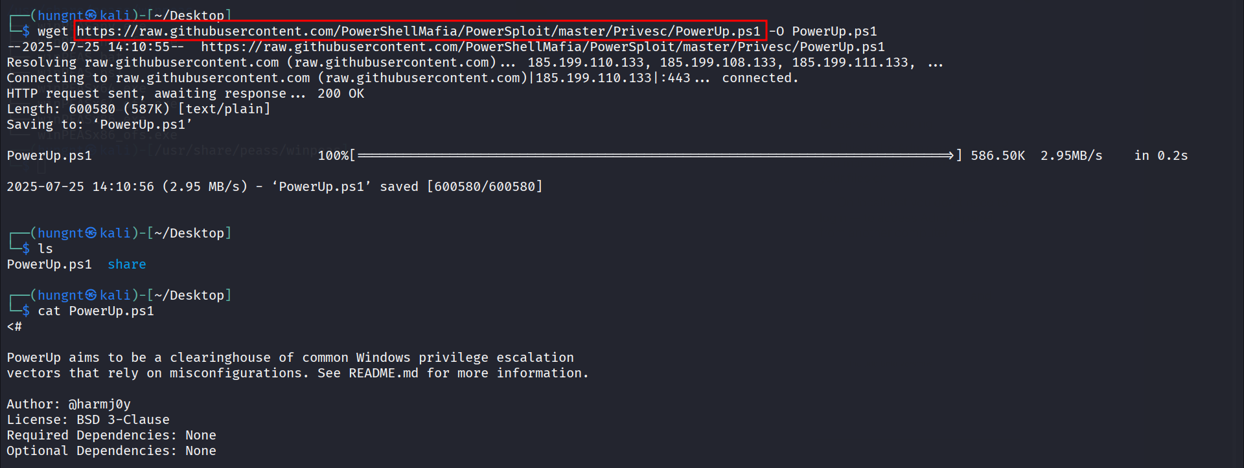Image resolution: width=1244 pixels, height=468 pixels.
Task: Click PowerUp.ps1 in the ls output
Action: 49,264
